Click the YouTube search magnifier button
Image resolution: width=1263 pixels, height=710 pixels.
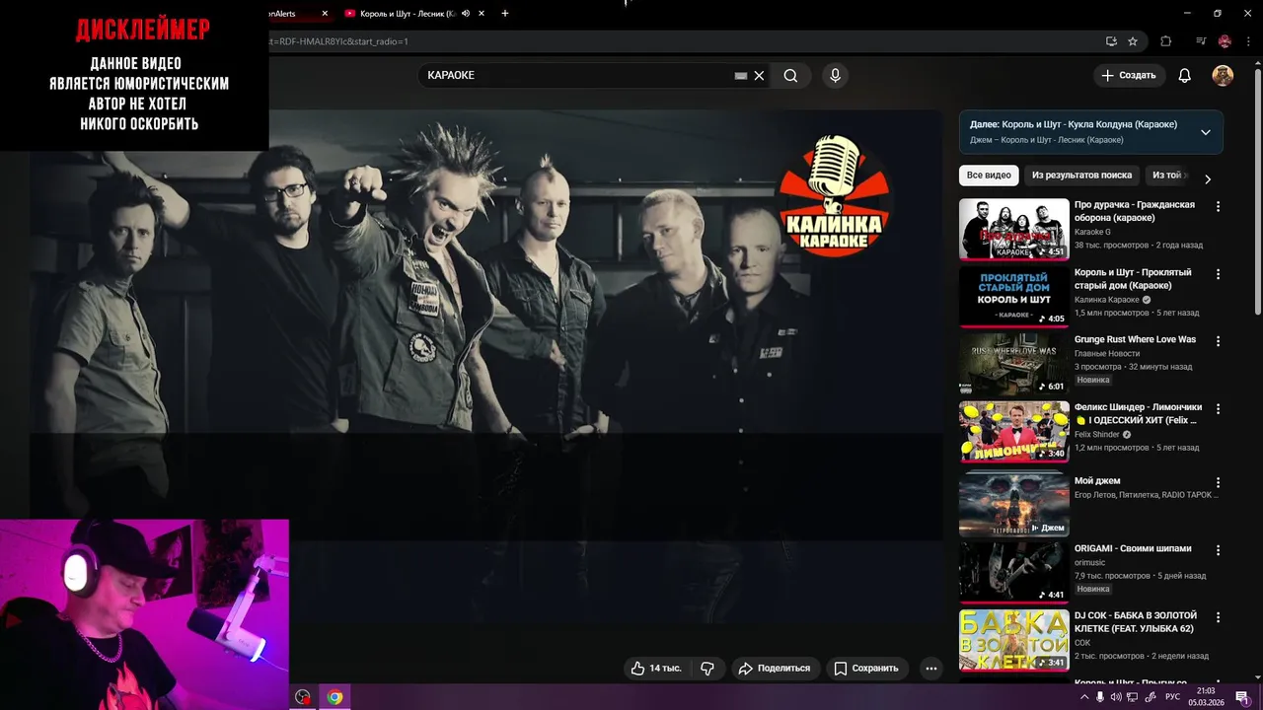click(x=790, y=75)
